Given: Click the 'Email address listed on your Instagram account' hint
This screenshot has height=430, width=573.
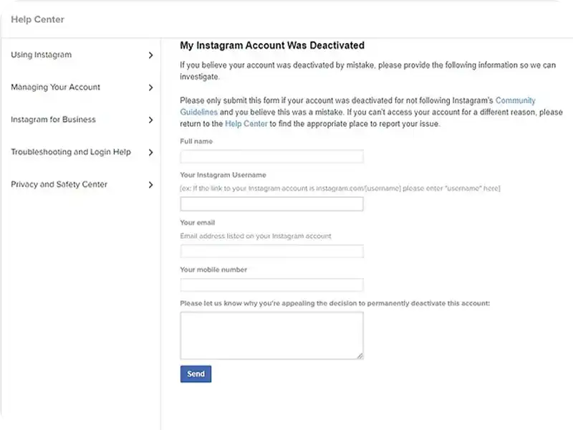Looking at the screenshot, I should (256, 236).
